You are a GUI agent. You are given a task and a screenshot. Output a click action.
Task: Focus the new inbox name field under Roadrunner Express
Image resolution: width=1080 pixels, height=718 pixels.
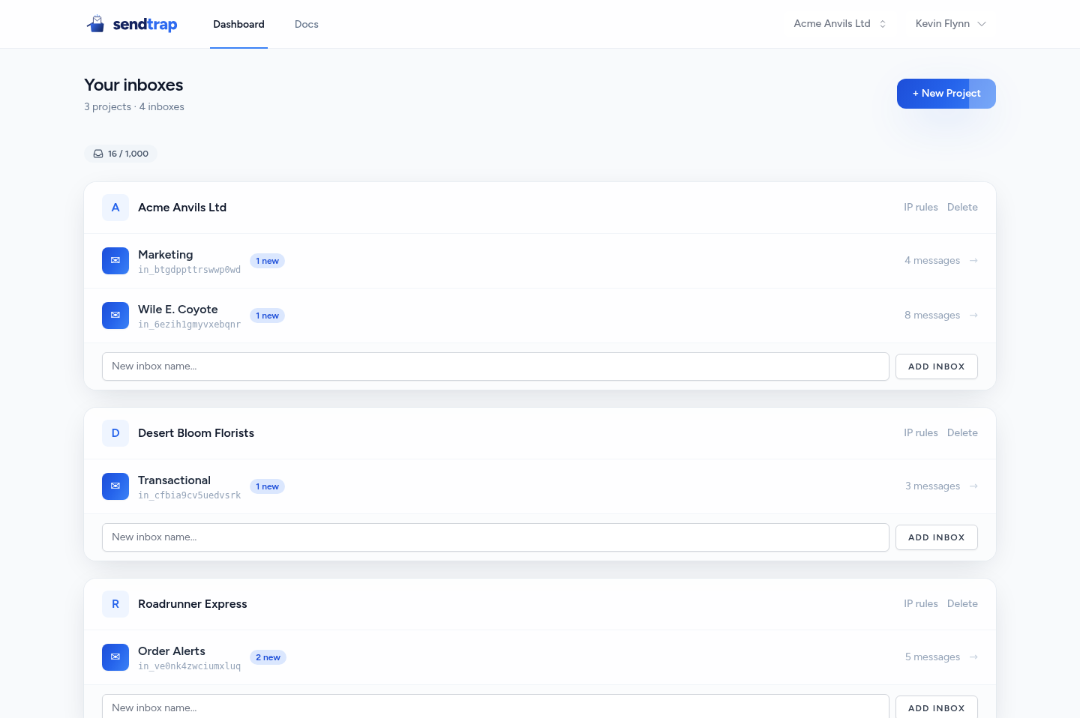(496, 706)
